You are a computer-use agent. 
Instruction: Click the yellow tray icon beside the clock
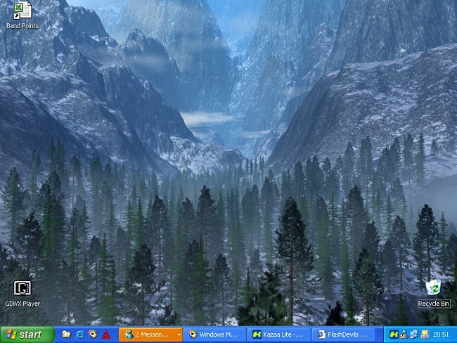point(425,335)
